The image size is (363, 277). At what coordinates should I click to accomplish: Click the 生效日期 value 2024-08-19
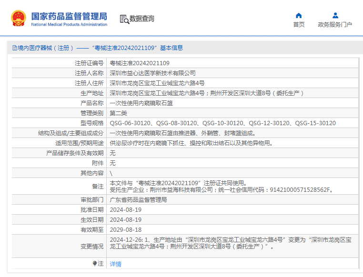tap(125, 220)
